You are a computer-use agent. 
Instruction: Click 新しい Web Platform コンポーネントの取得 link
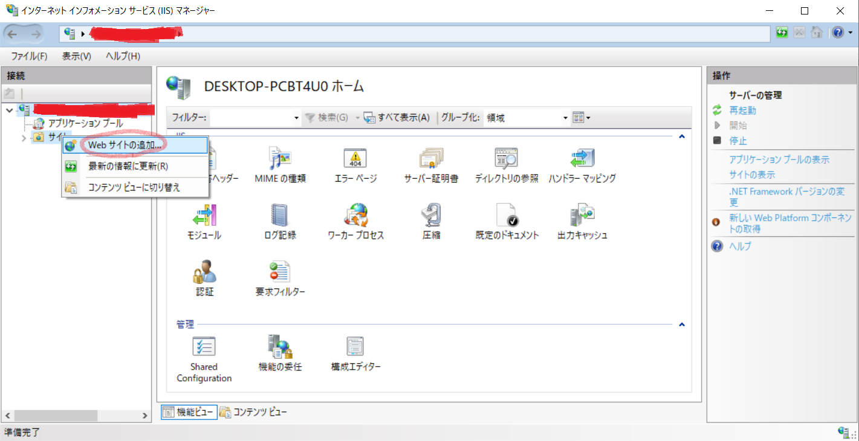pyautogui.click(x=790, y=224)
